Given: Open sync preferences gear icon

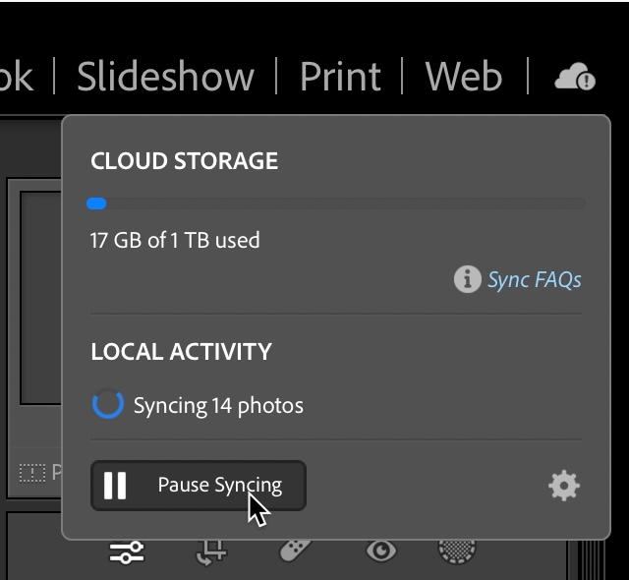Looking at the screenshot, I should [564, 486].
